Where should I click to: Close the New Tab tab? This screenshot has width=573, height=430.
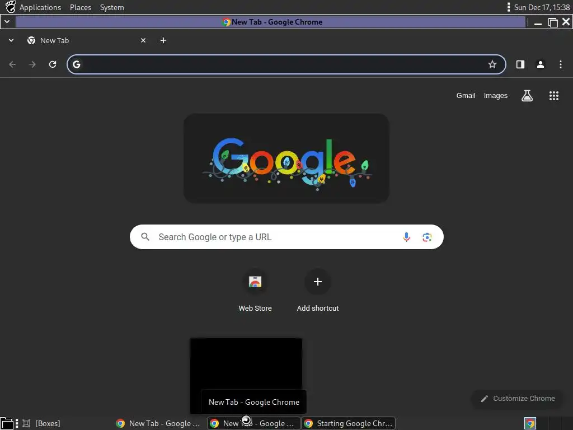143,40
